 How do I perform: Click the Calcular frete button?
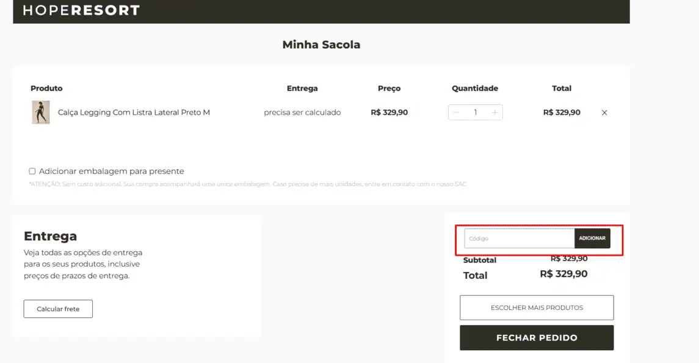click(x=58, y=309)
